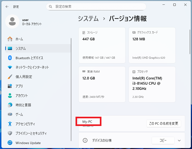Click the user avatar picture

point(12,21)
